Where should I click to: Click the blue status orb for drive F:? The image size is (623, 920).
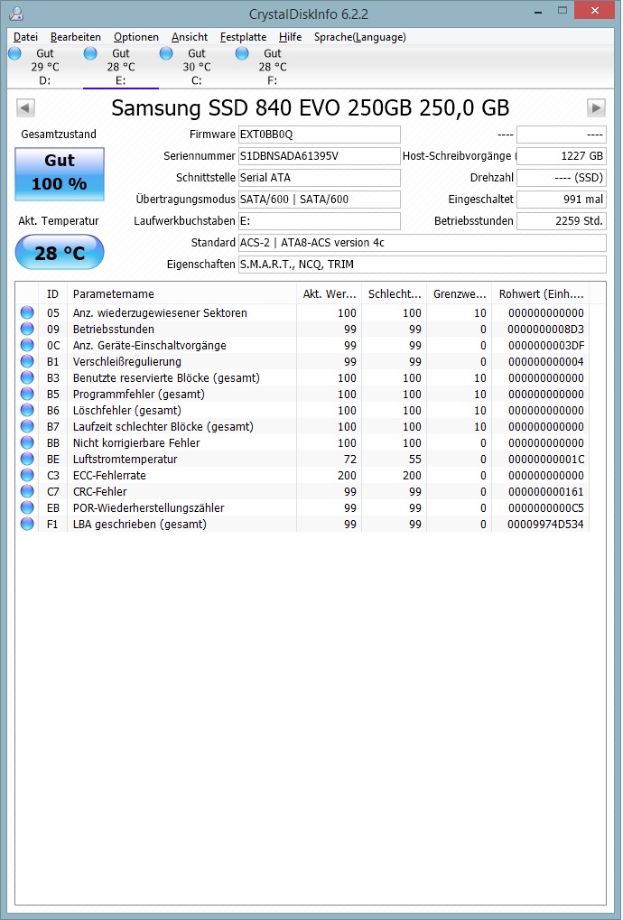tap(242, 53)
